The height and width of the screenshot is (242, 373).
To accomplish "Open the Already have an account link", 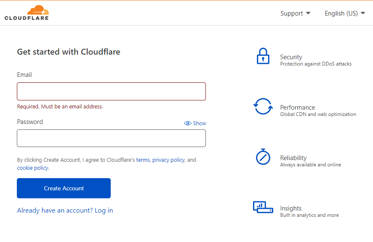I will click(x=65, y=210).
